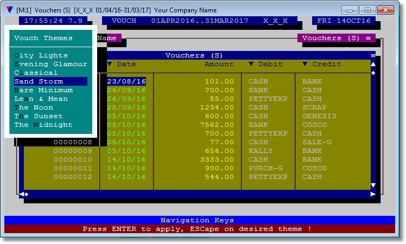
Task: Click voucher number 00000009
Action: (x=73, y=151)
